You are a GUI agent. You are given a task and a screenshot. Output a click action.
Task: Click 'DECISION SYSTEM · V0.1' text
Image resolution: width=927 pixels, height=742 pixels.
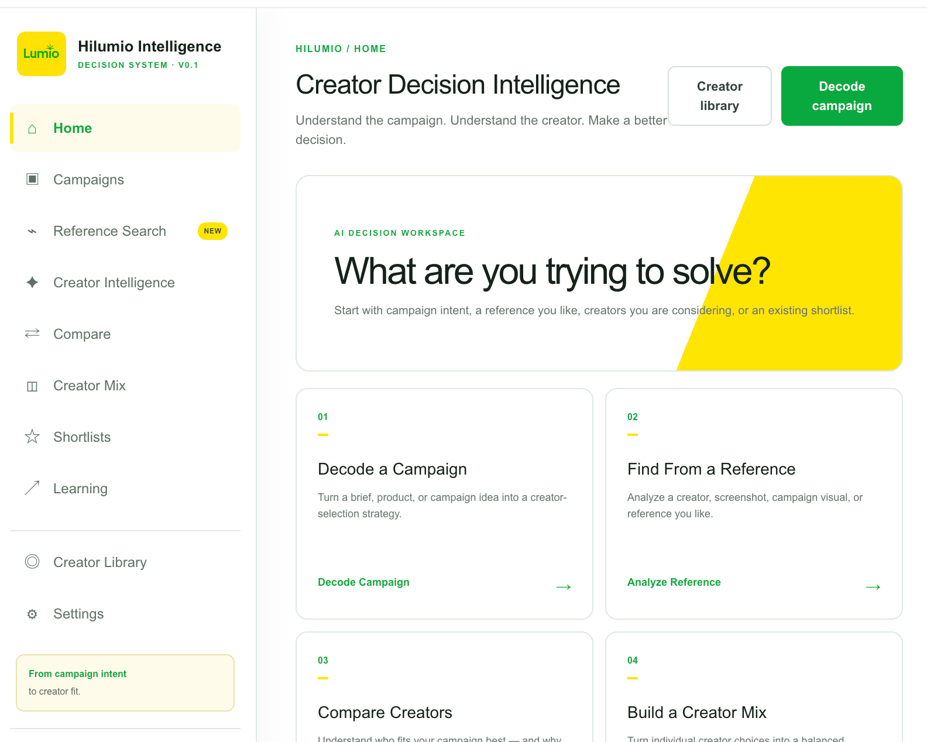[138, 65]
